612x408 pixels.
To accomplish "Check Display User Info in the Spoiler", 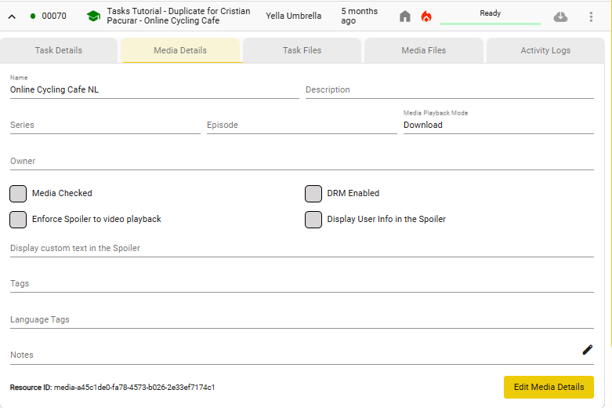I will [313, 219].
